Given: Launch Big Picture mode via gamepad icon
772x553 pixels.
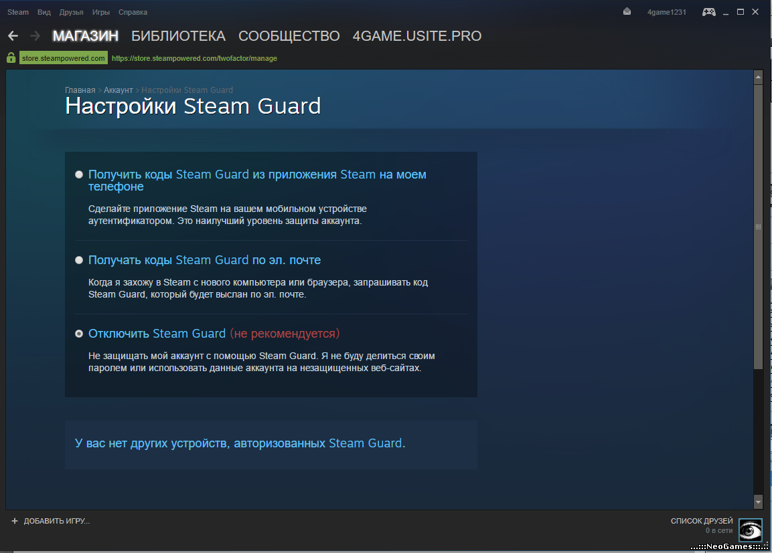Looking at the screenshot, I should [x=708, y=12].
